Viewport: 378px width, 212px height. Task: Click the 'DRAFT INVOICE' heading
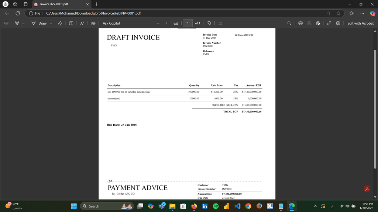133,37
